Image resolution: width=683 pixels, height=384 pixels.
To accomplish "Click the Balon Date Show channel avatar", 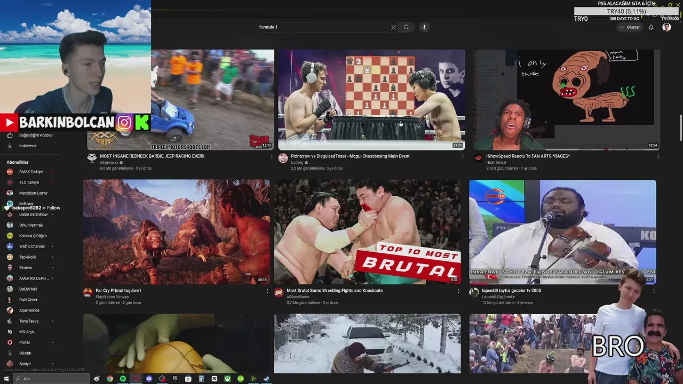I will (x=10, y=214).
